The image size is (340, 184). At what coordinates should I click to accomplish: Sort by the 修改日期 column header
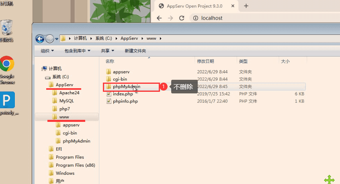(x=205, y=61)
